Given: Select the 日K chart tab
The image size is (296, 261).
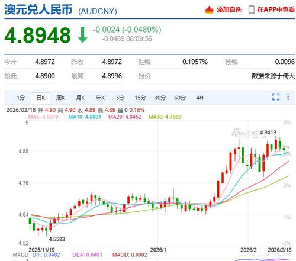Looking at the screenshot, I should tap(41, 98).
